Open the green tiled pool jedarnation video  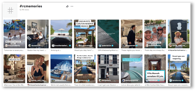108,34
